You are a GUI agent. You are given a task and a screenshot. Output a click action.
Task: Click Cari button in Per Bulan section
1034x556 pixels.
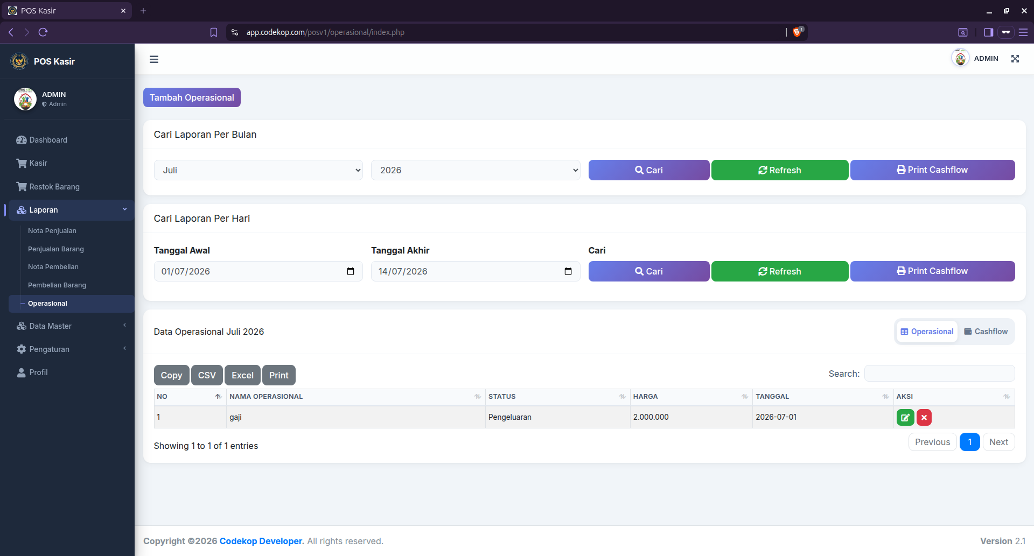(649, 170)
